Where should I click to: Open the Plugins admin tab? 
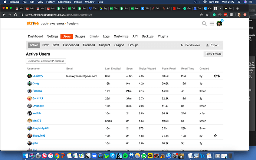coord(163,36)
